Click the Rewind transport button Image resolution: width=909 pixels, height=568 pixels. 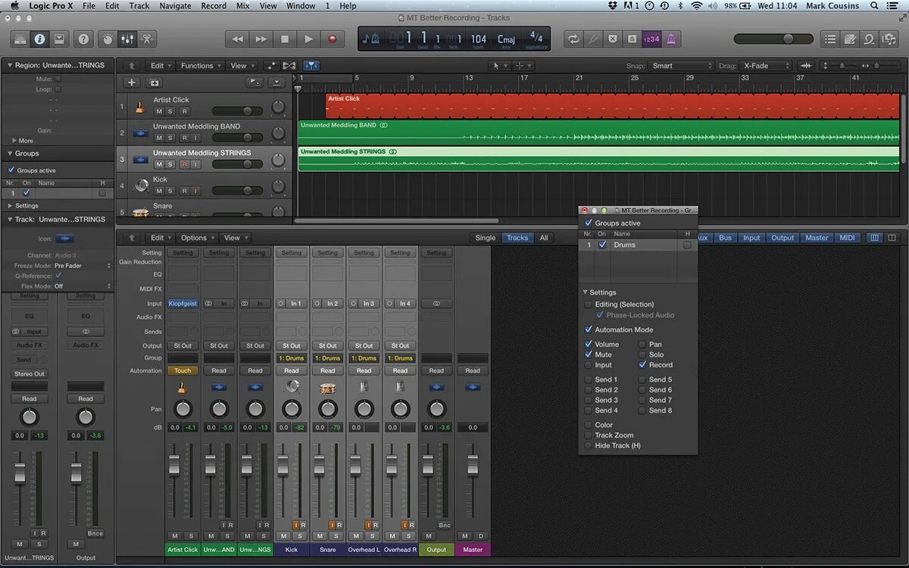point(237,39)
